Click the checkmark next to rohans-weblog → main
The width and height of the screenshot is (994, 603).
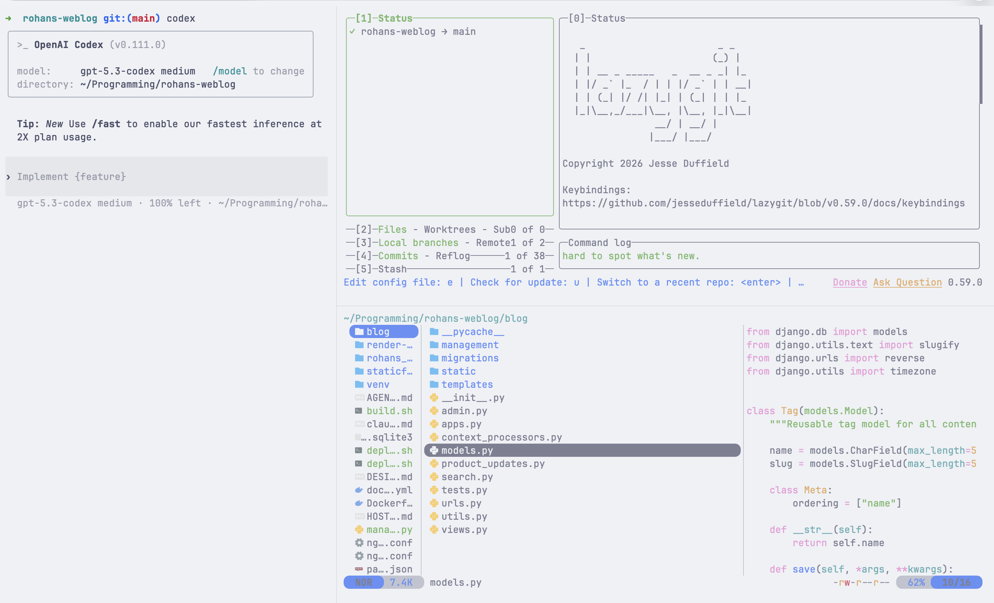point(352,31)
